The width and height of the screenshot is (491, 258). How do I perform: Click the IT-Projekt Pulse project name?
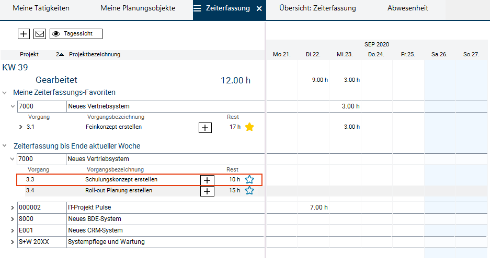89,207
